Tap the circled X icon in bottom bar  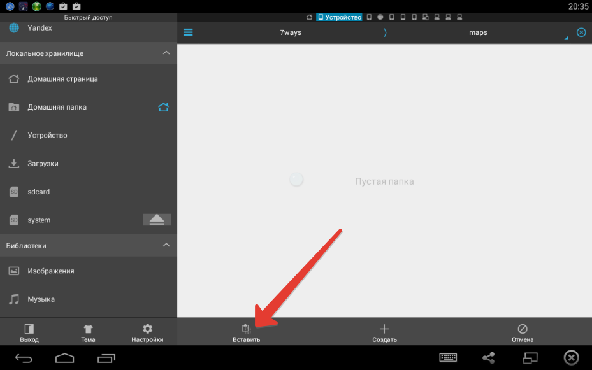571,357
